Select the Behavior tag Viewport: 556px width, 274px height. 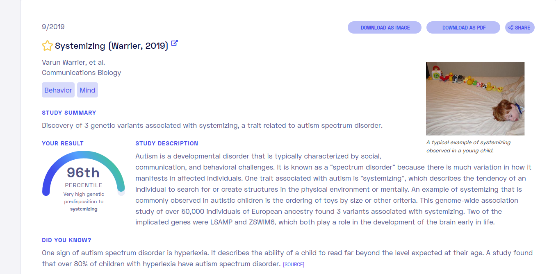[x=58, y=90]
